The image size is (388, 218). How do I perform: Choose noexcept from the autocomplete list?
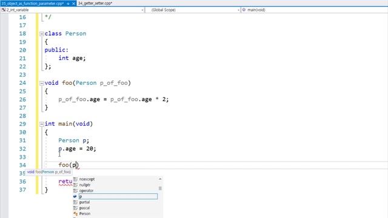pyautogui.click(x=87, y=179)
